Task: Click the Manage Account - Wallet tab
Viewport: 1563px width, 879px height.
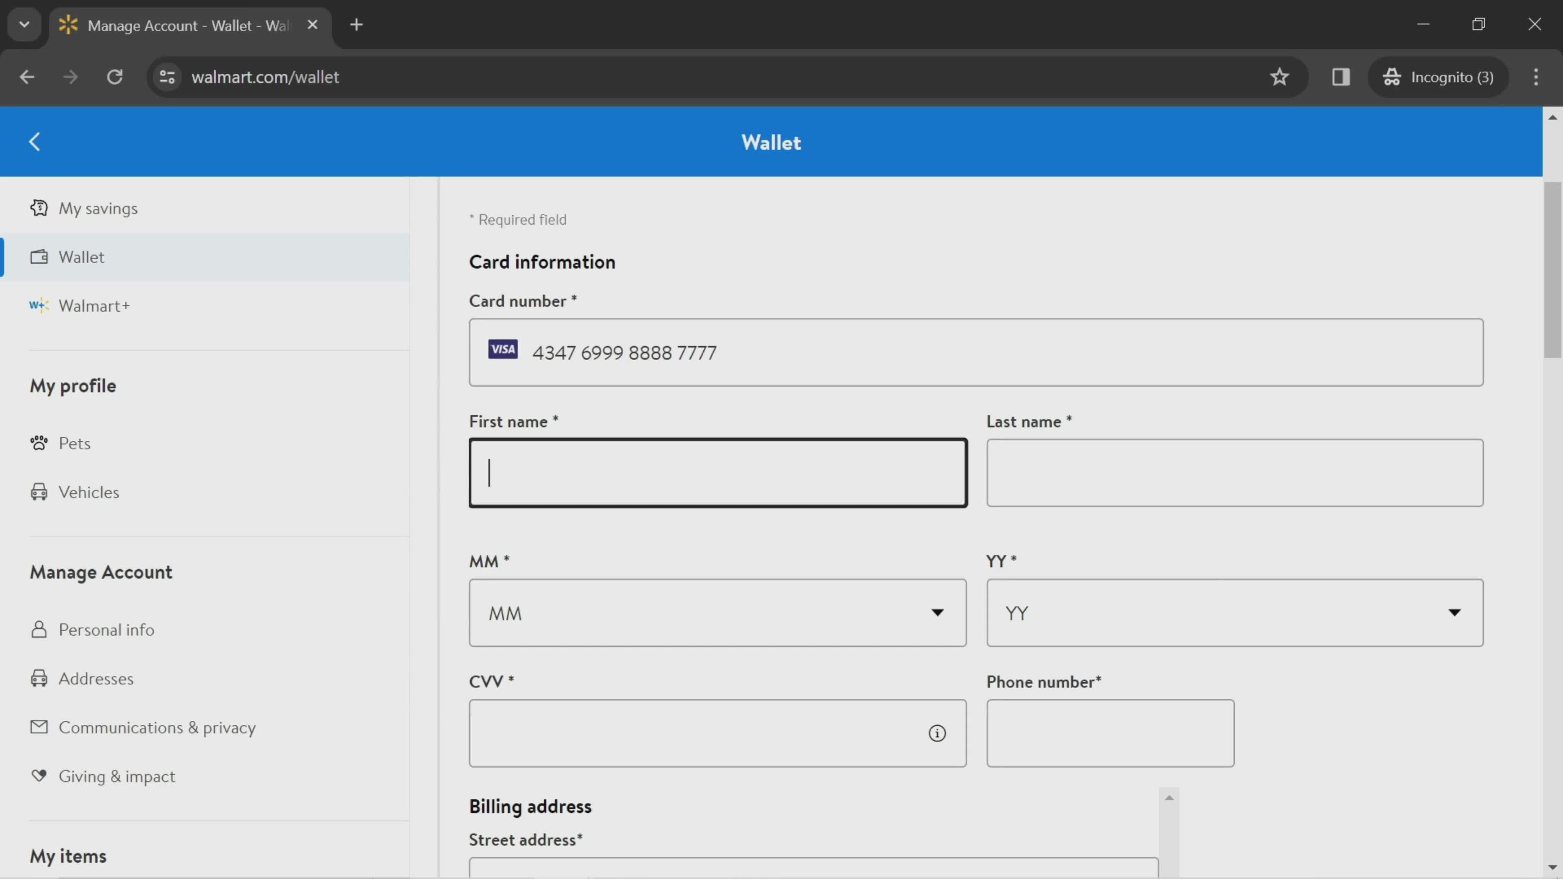Action: coord(190,25)
